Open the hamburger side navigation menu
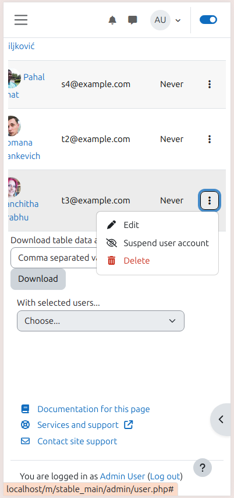 pos(21,20)
